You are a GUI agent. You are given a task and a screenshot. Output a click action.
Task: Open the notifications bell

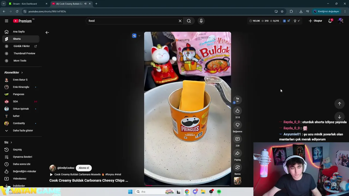(330, 21)
